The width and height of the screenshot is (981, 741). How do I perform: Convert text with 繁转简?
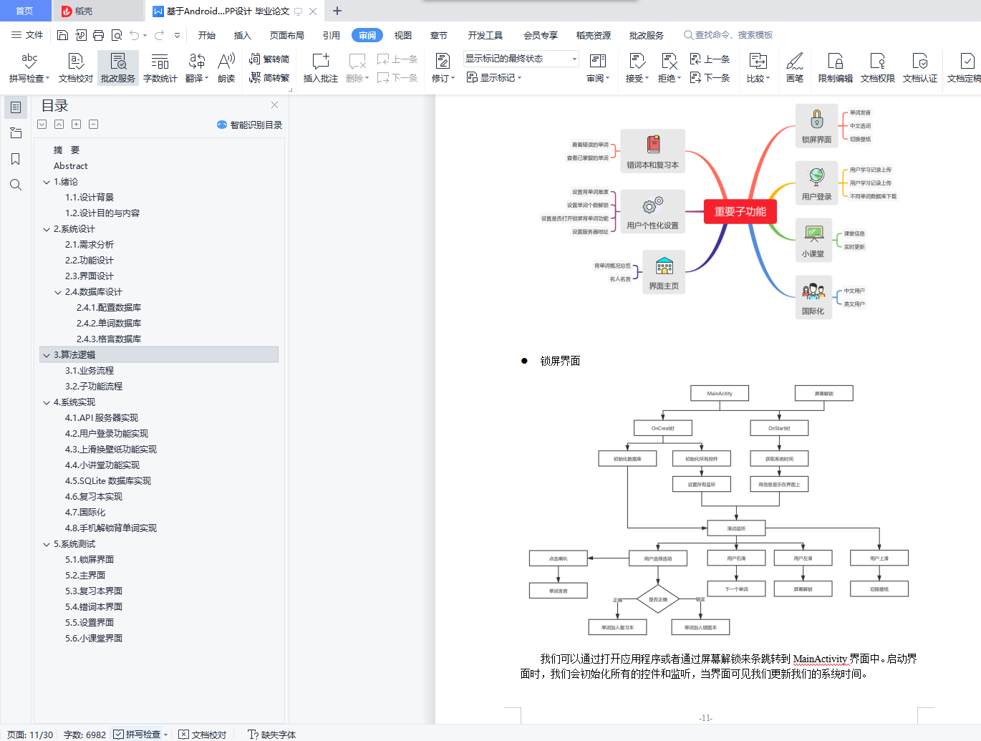click(269, 59)
